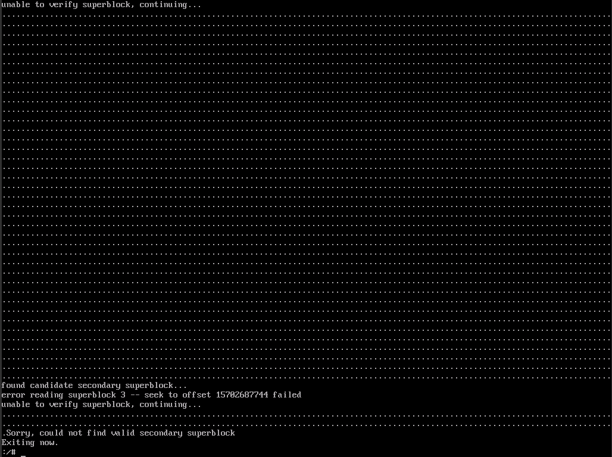Click "continuing..." on the first terminal line

[170, 5]
